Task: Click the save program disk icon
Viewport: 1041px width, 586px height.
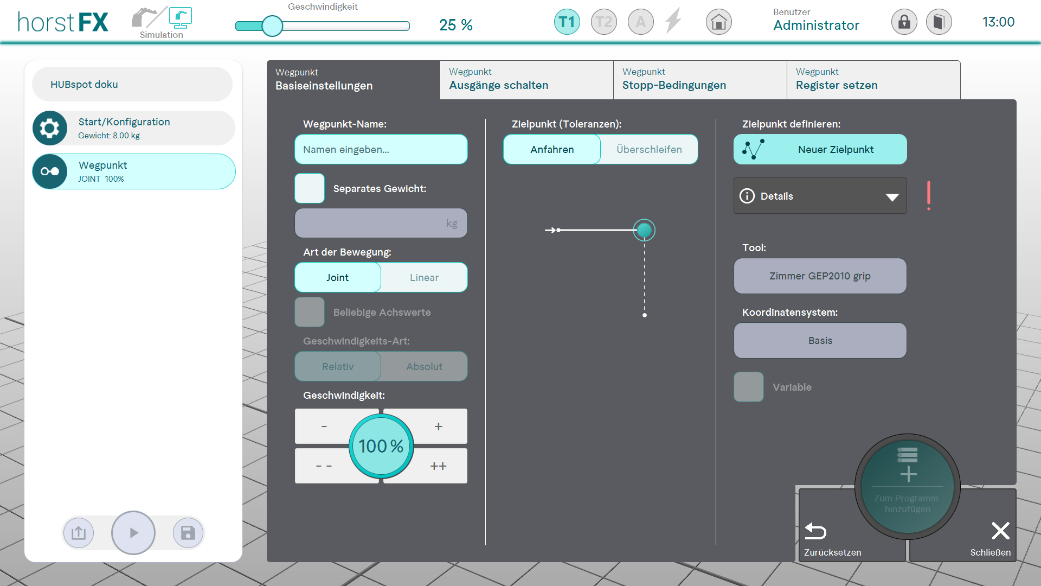Action: (x=188, y=533)
